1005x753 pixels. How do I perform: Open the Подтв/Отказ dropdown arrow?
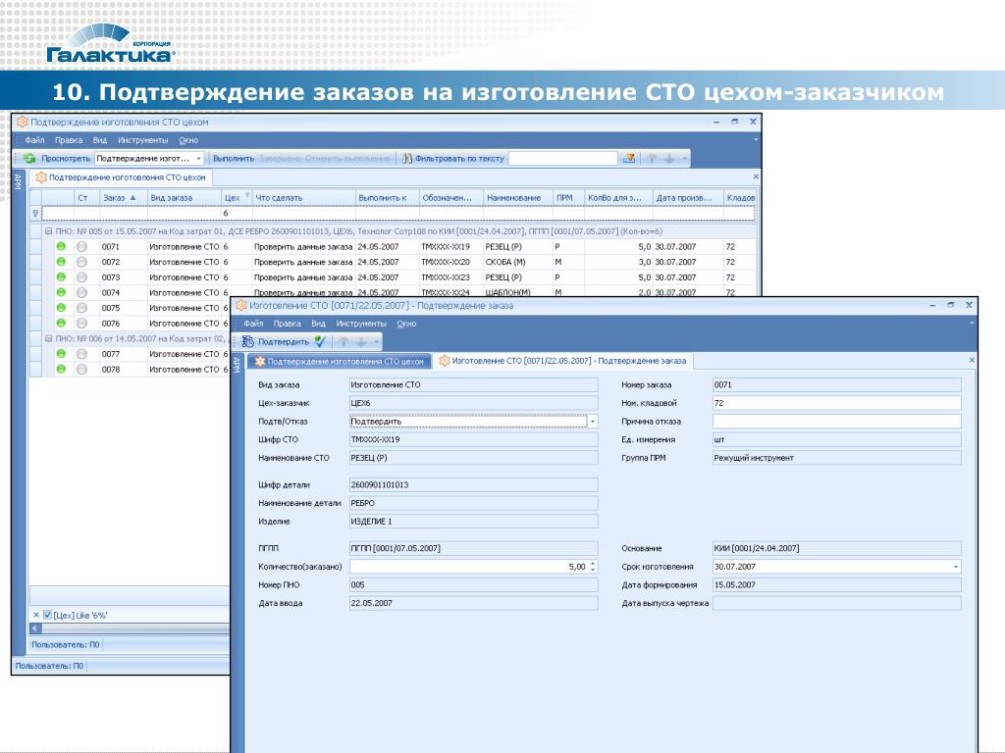(x=593, y=422)
